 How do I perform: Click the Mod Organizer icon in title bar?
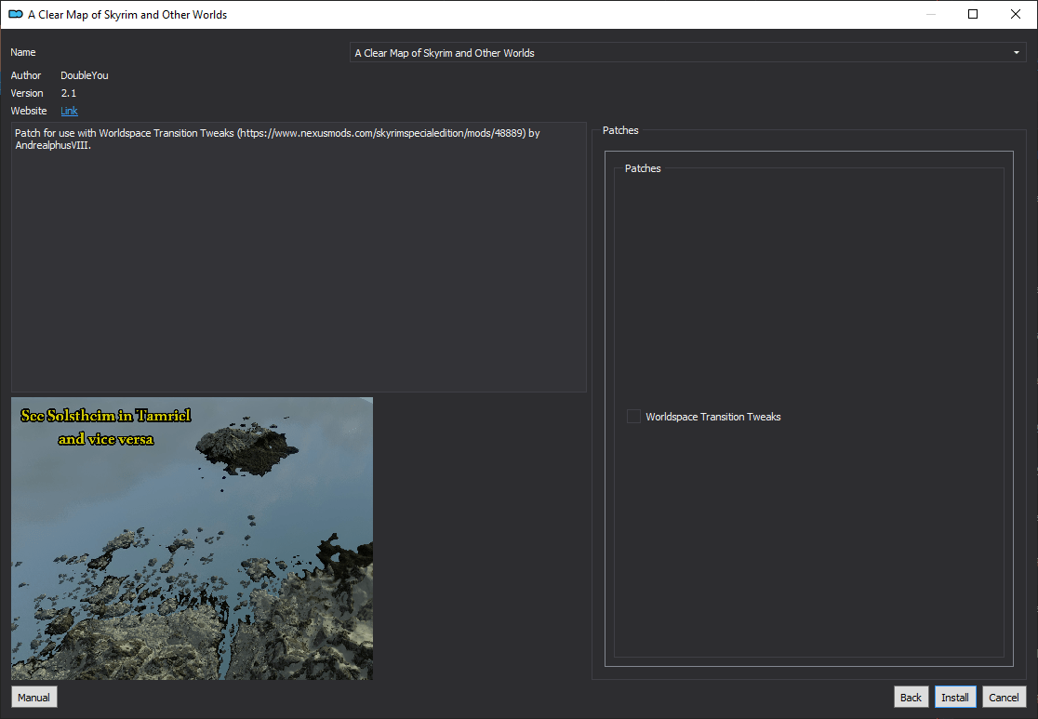click(x=15, y=14)
